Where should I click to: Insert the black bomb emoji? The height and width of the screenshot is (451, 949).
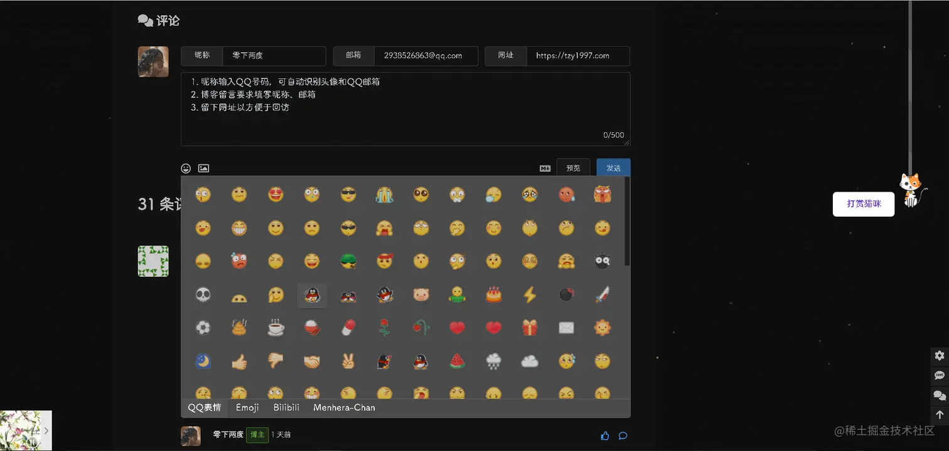tap(566, 294)
